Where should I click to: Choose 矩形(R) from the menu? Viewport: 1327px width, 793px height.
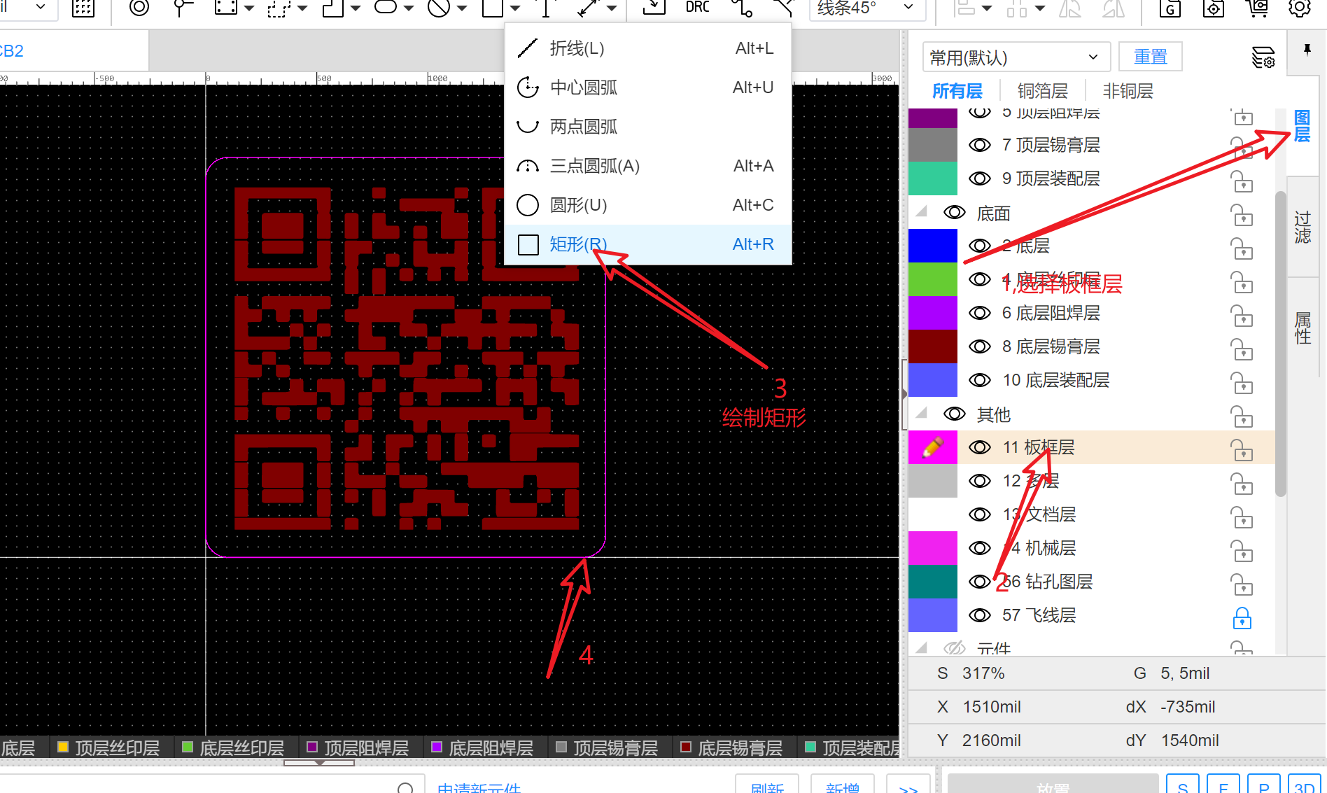(x=647, y=244)
